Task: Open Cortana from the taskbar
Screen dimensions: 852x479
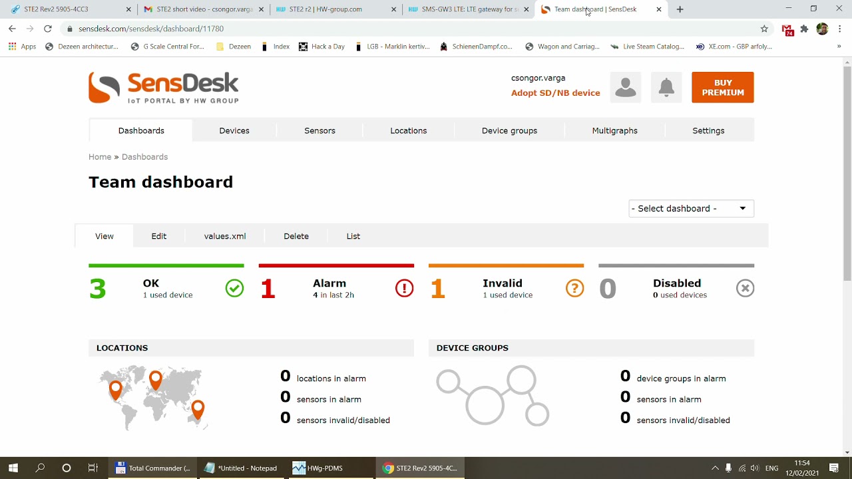Action: (x=67, y=468)
